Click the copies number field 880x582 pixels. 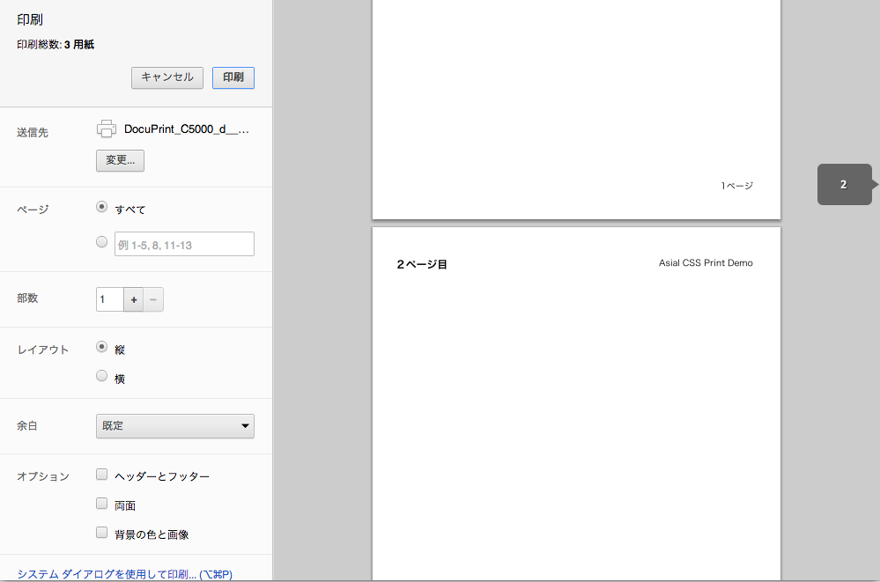[x=110, y=299]
